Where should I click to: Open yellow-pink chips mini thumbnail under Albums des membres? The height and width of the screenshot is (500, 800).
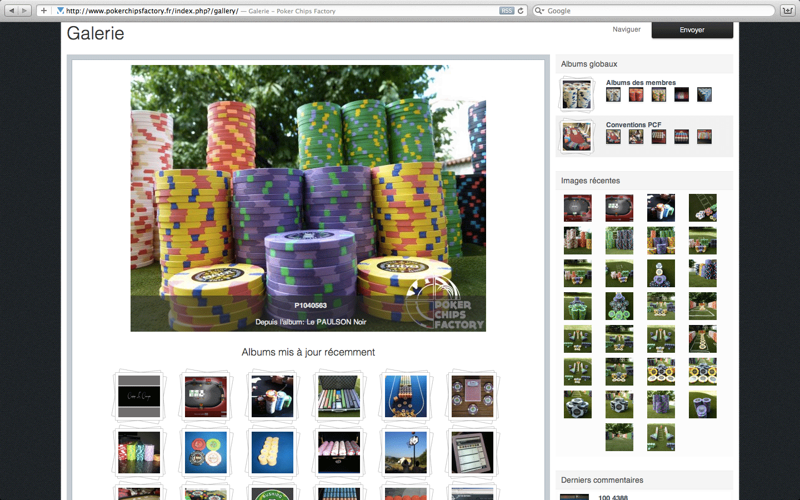[659, 95]
